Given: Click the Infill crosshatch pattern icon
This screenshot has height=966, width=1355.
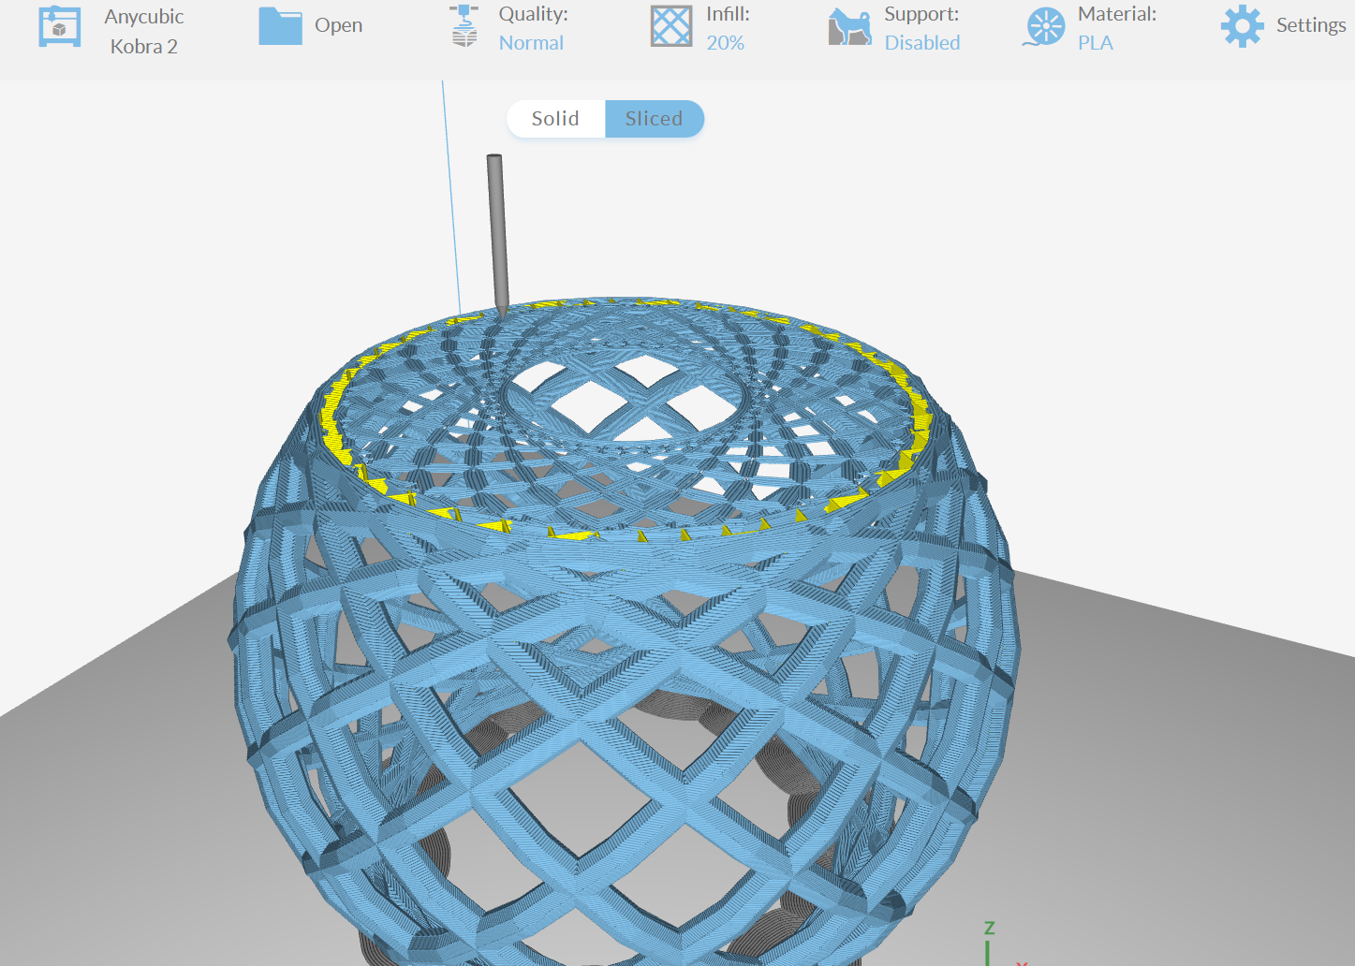Looking at the screenshot, I should click(671, 26).
